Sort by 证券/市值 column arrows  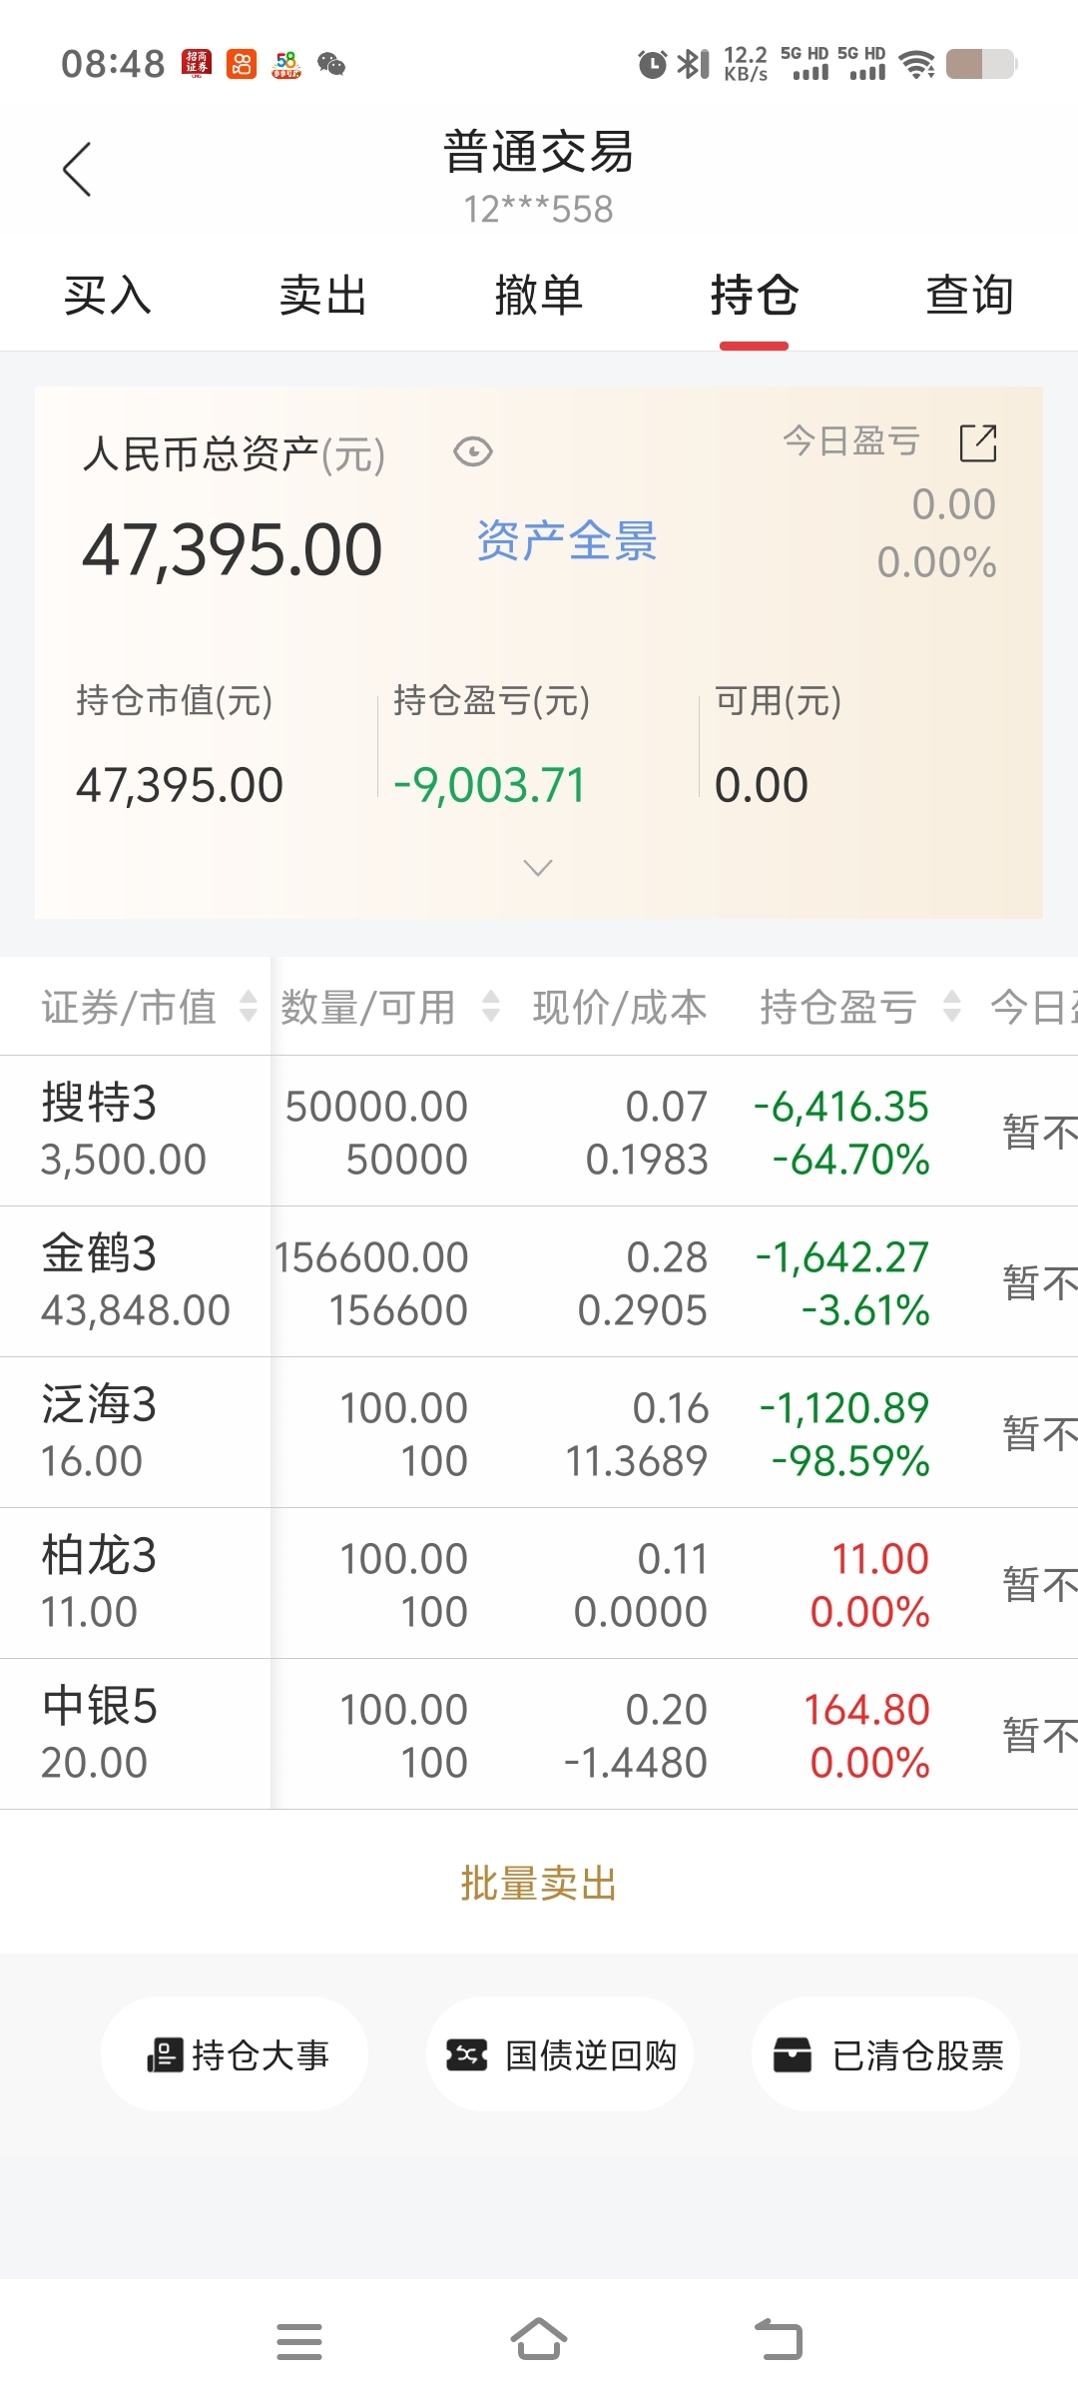click(x=249, y=1007)
